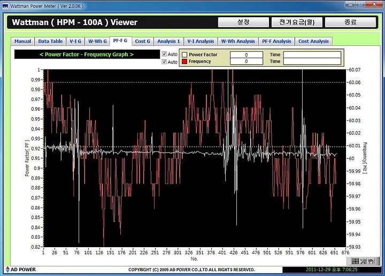Open the V-I Analysis tab

click(x=201, y=41)
